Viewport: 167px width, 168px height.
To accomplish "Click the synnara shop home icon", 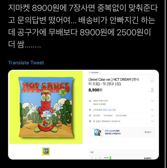I will 90,72.
